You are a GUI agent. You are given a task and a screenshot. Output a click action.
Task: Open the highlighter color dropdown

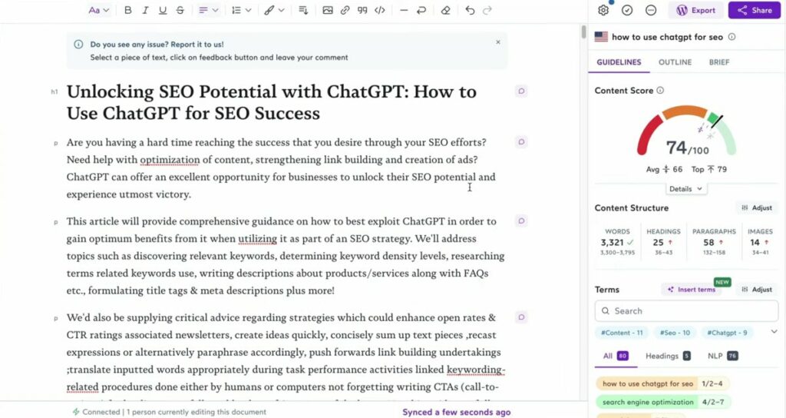274,10
